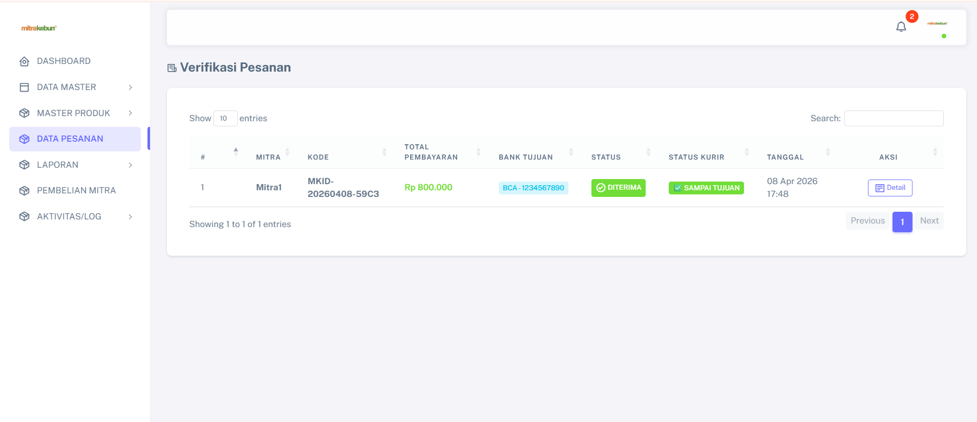Viewport: 977px width, 422px height.
Task: Open the entries-per-page dropdown
Action: pyautogui.click(x=225, y=118)
